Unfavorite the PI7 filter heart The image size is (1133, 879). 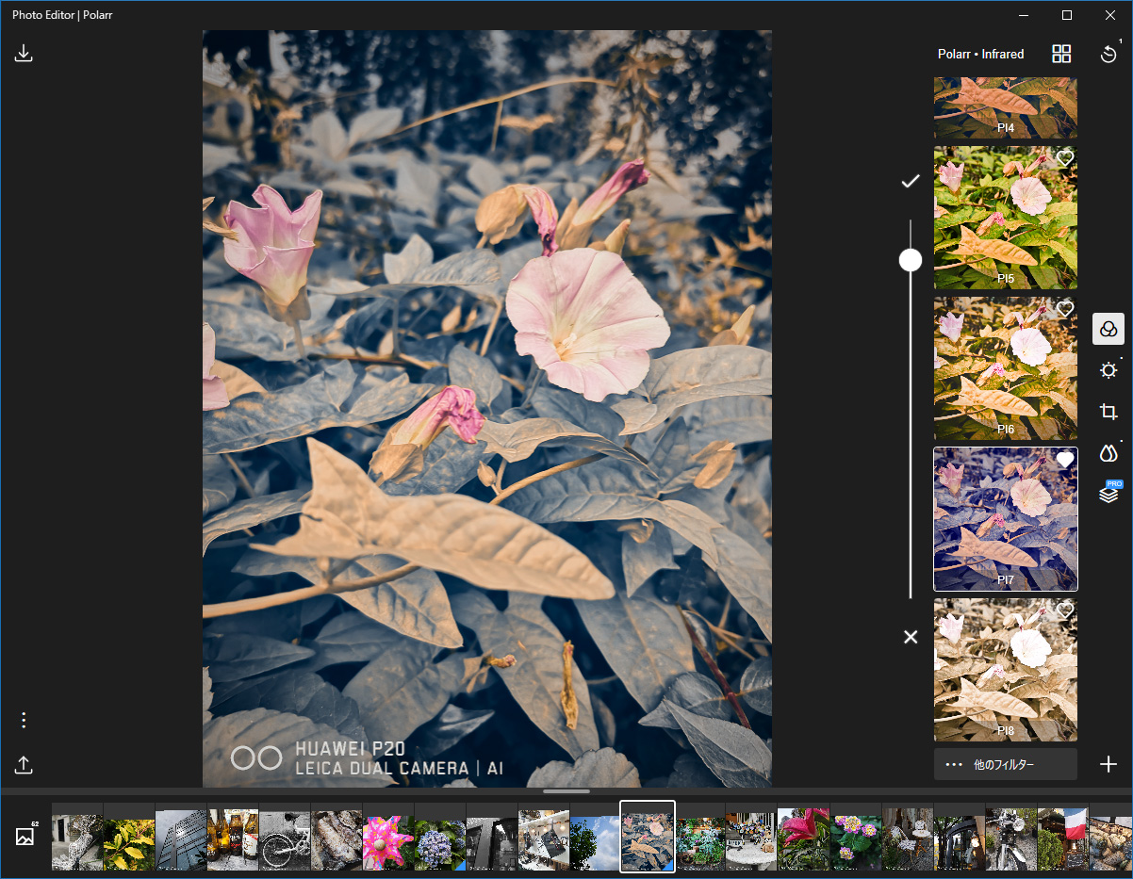[x=1064, y=460]
